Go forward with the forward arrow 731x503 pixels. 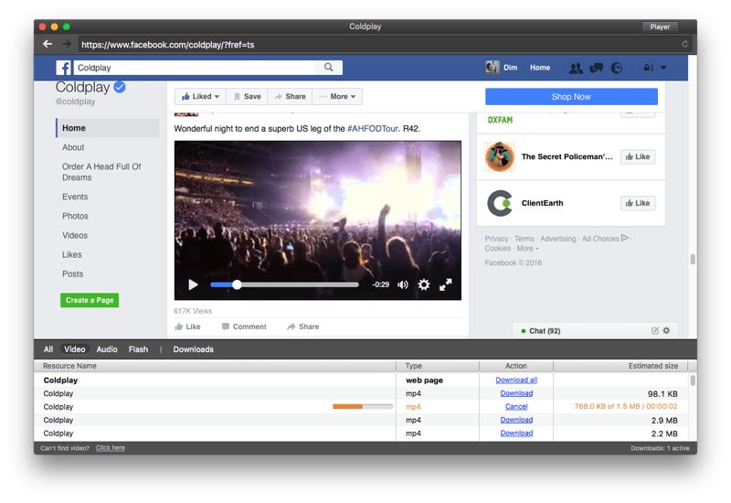point(67,44)
